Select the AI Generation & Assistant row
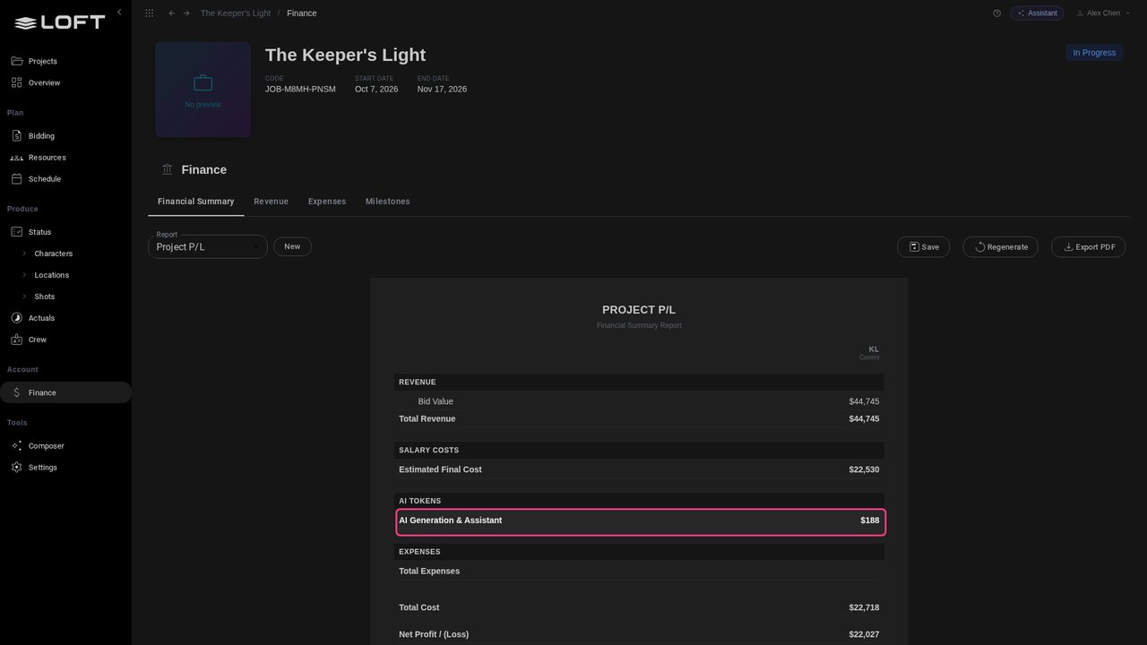 639,520
